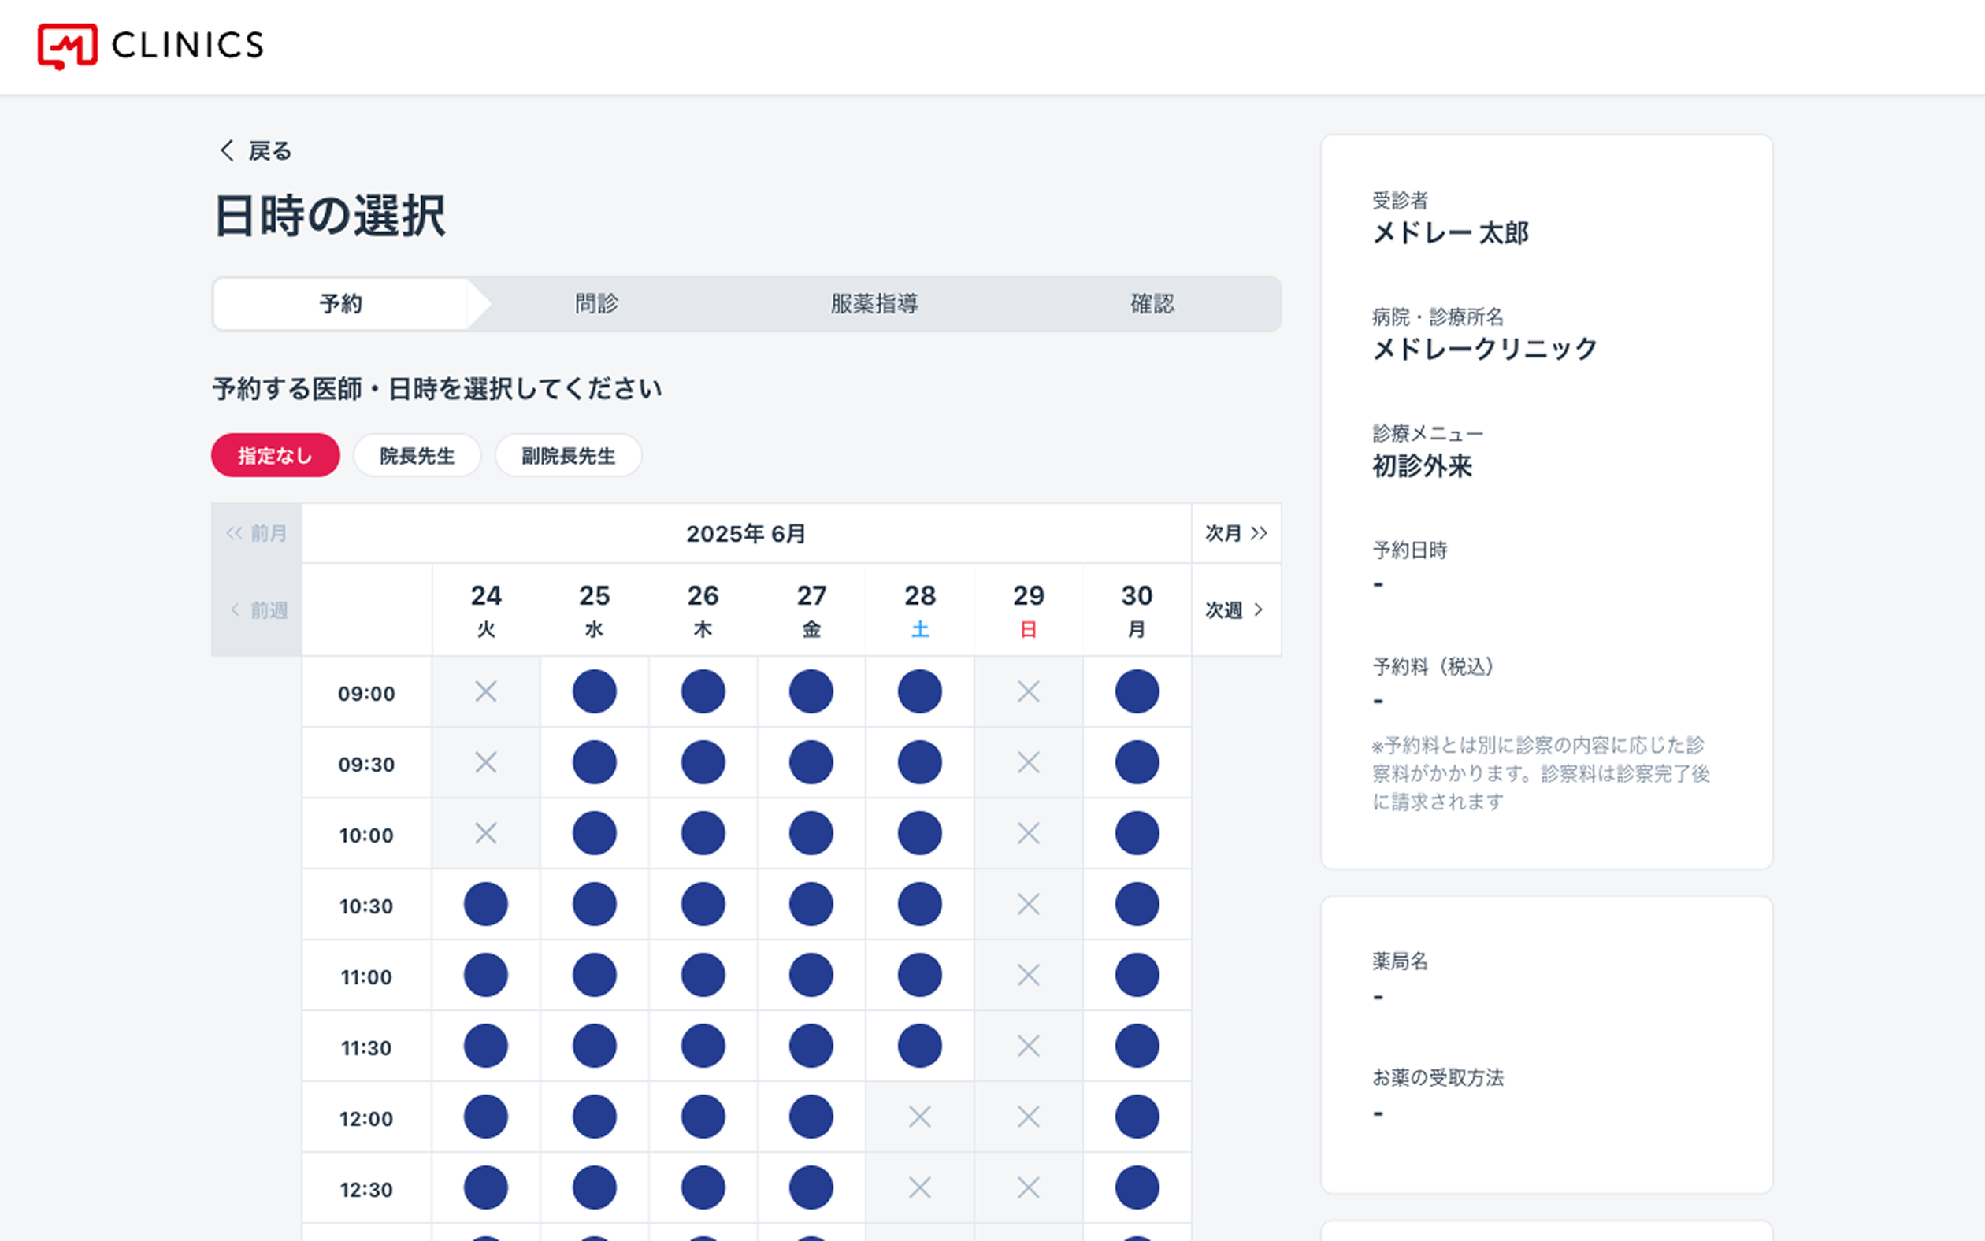
Task: Open the 服薬指導 step tab
Action: (x=874, y=304)
